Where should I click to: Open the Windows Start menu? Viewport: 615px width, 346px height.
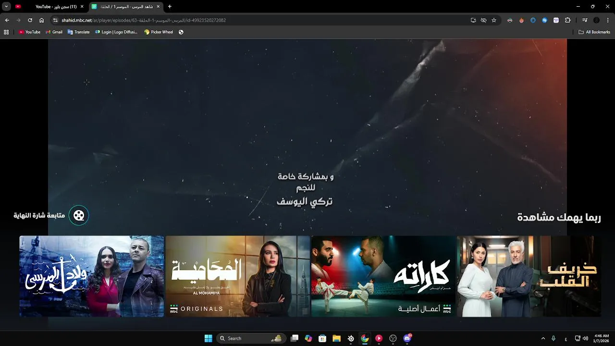(208, 338)
